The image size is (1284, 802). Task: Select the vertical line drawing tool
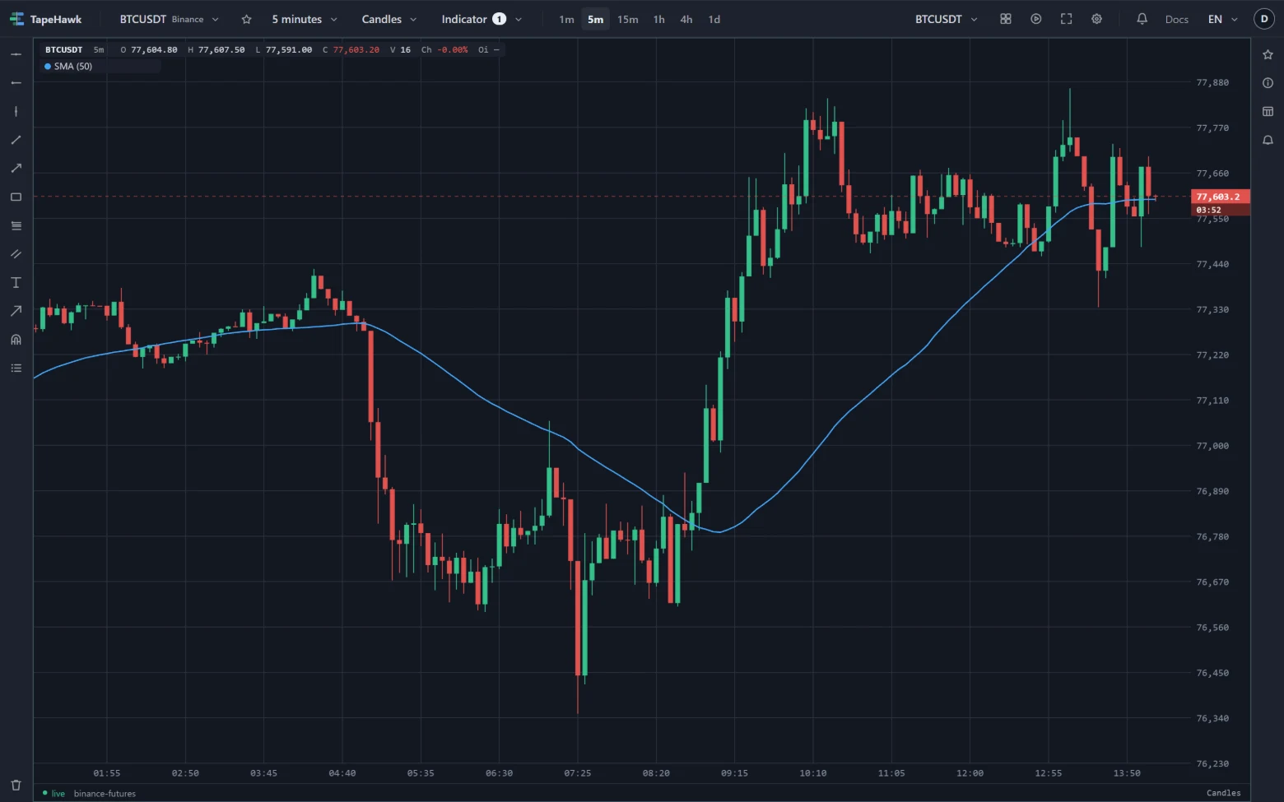[16, 111]
